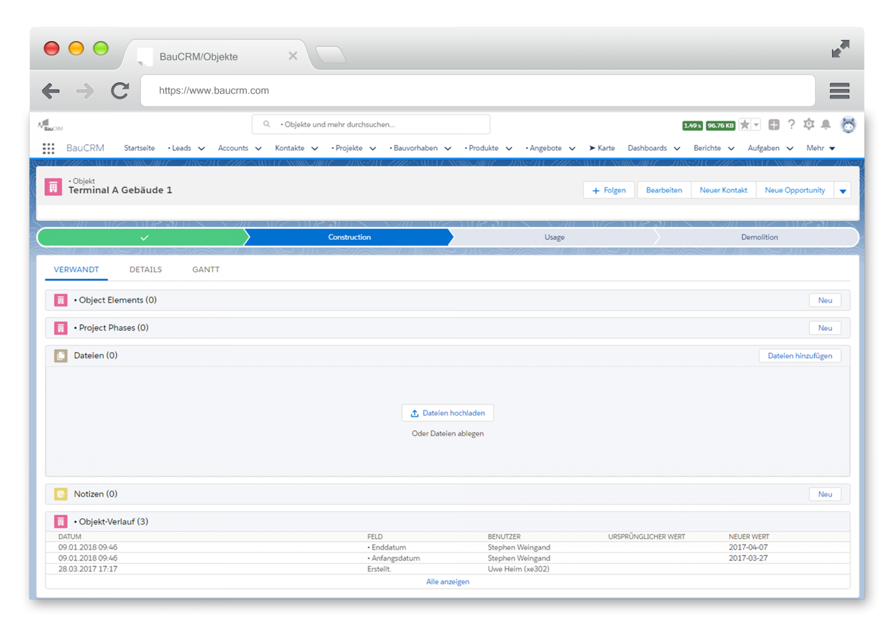
Task: Click the plus quick-create icon
Action: (x=774, y=125)
